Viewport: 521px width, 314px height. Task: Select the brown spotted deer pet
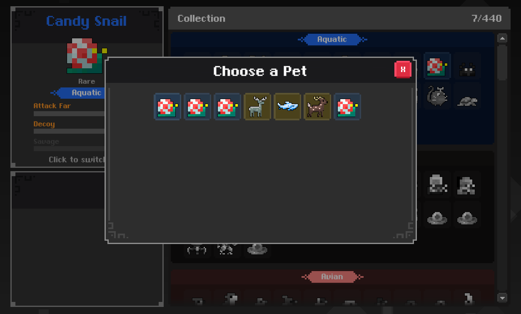317,107
